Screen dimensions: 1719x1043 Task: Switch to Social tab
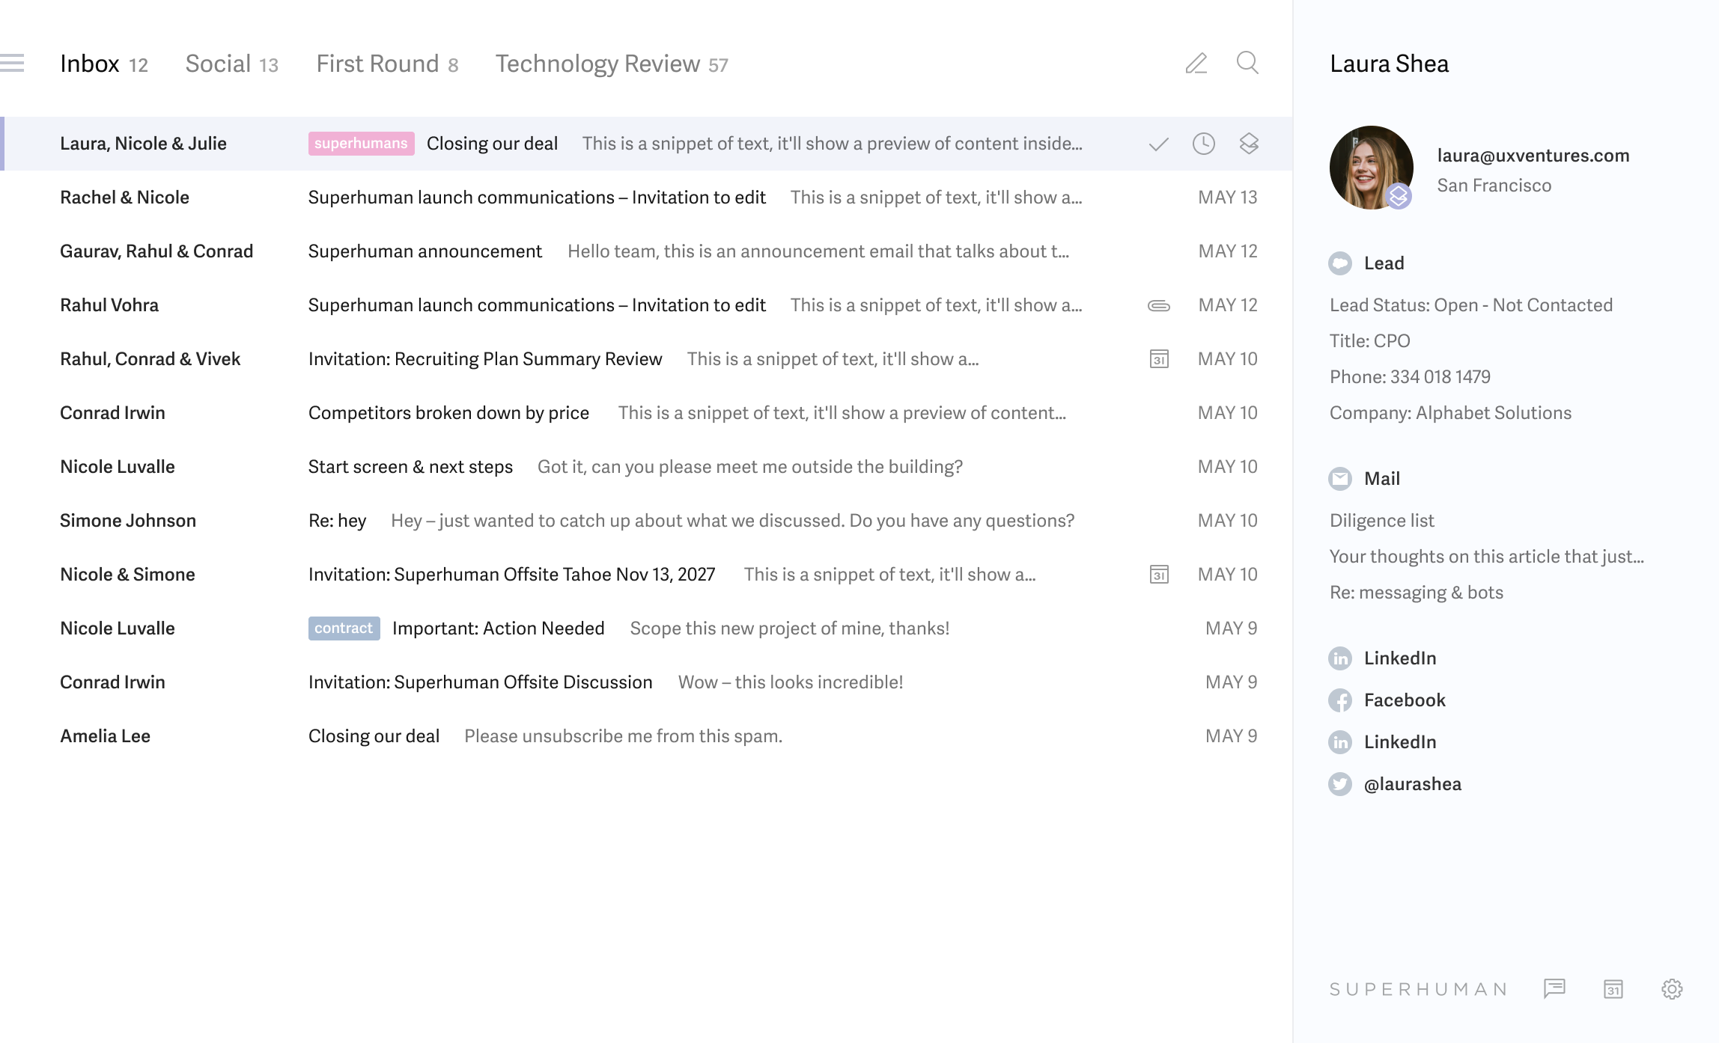(x=232, y=64)
